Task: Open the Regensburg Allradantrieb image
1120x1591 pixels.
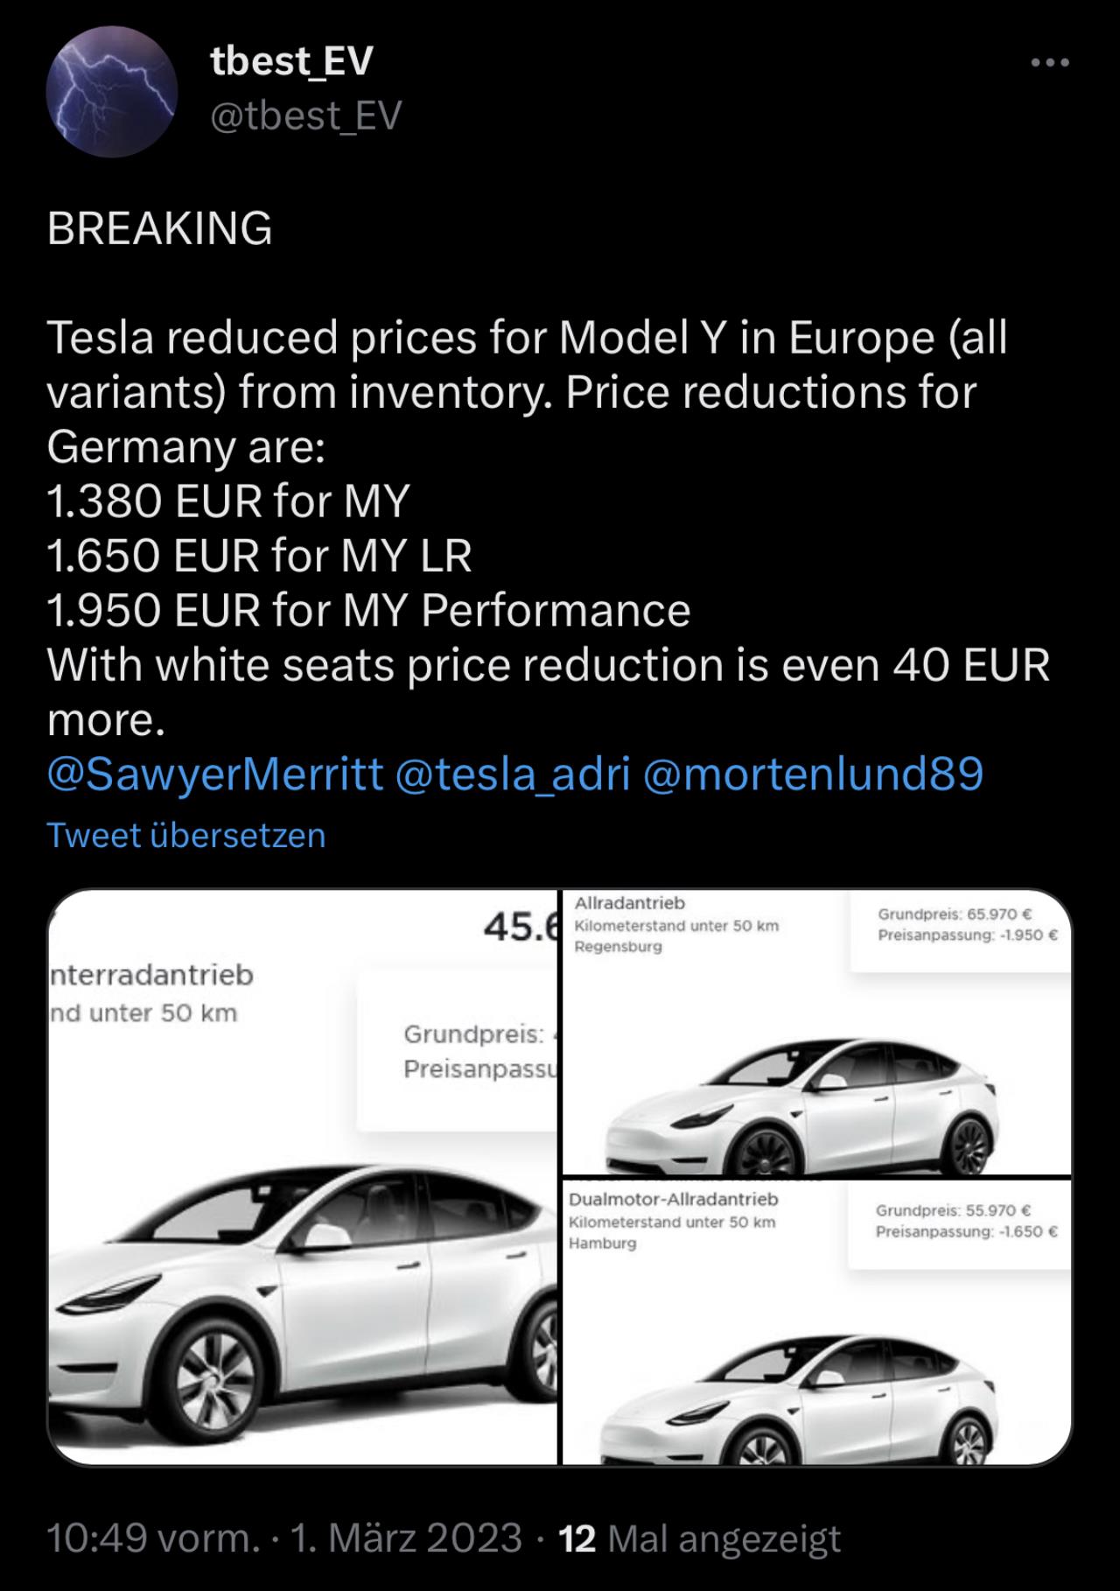Action: click(816, 1032)
